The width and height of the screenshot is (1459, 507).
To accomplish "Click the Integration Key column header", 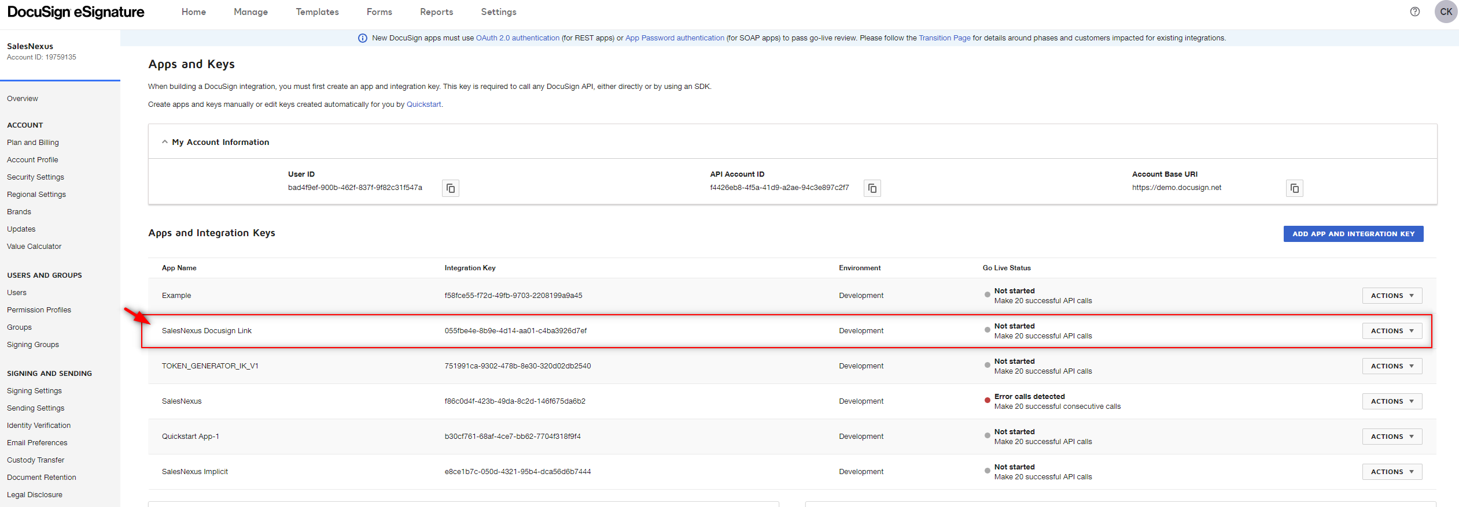I will point(470,268).
